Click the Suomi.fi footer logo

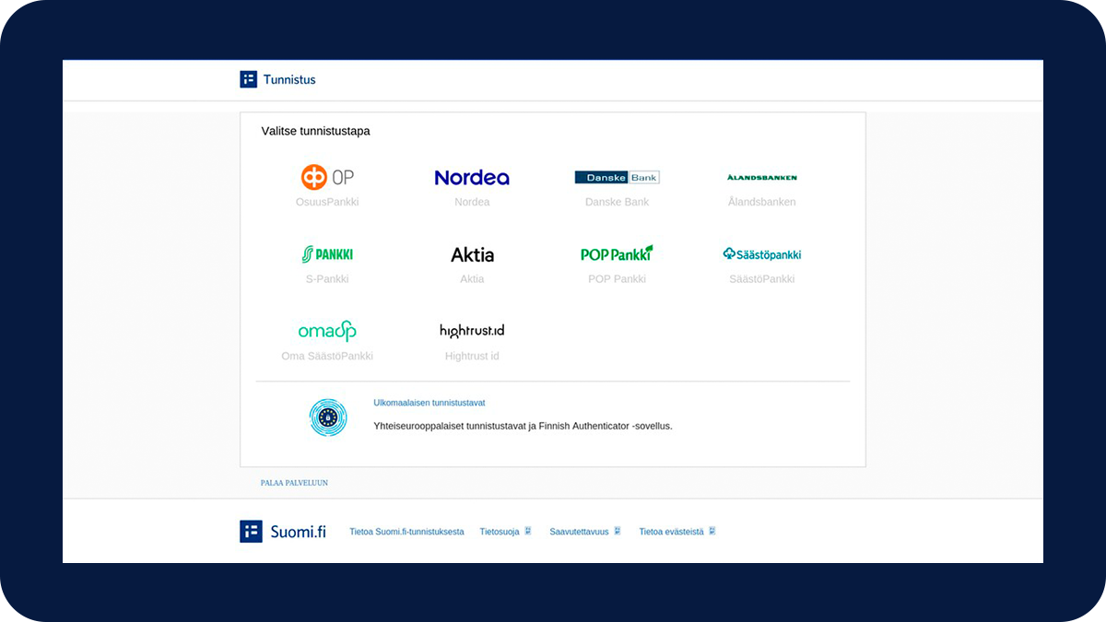coord(283,532)
